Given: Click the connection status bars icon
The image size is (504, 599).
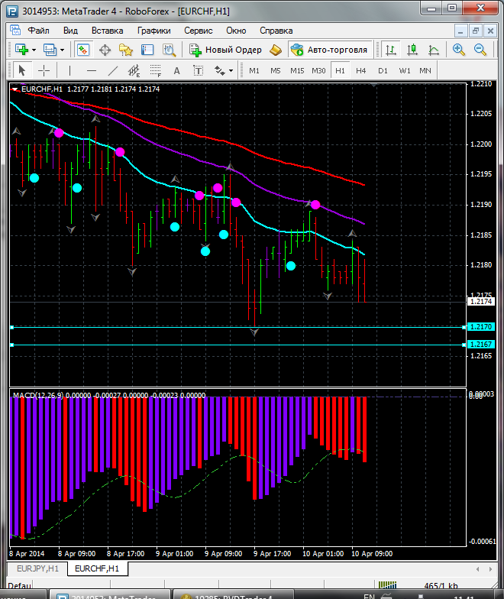Looking at the screenshot, I should (388, 584).
